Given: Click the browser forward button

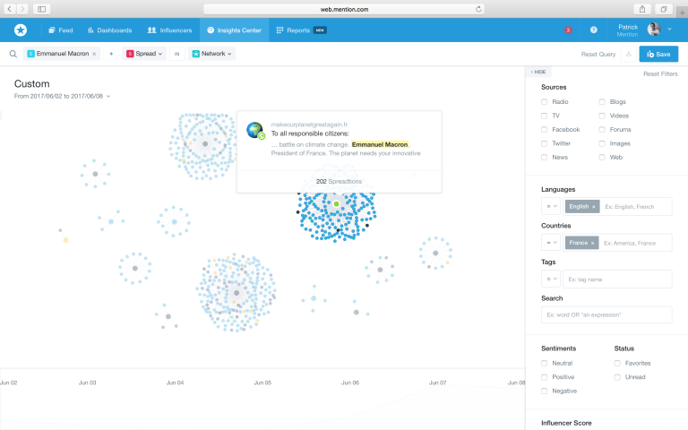Looking at the screenshot, I should pyautogui.click(x=22, y=9).
